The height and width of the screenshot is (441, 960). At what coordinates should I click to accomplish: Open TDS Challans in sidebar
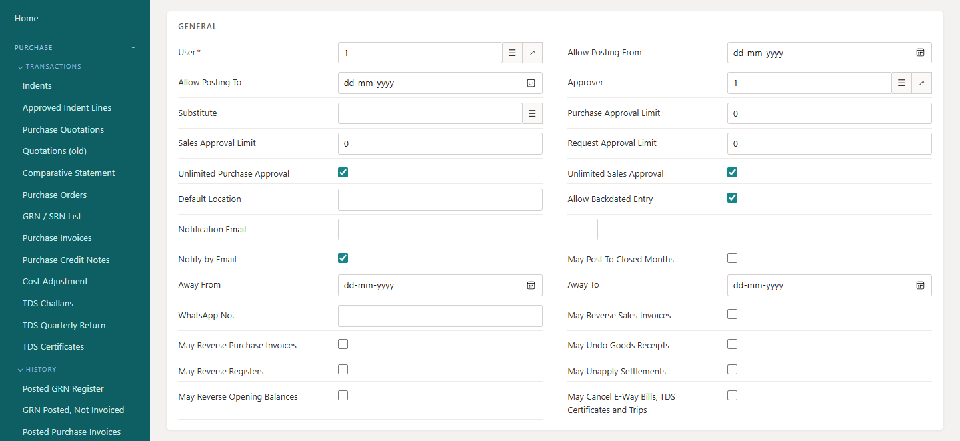point(48,304)
